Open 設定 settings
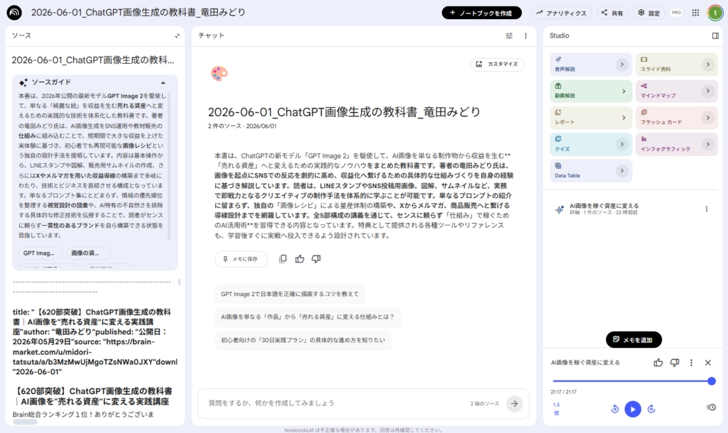 [x=648, y=13]
